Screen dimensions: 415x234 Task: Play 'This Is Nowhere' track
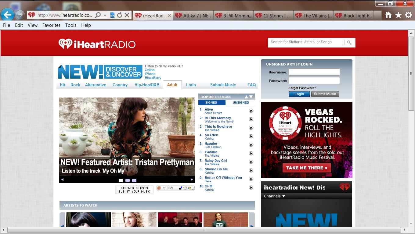coord(251,128)
